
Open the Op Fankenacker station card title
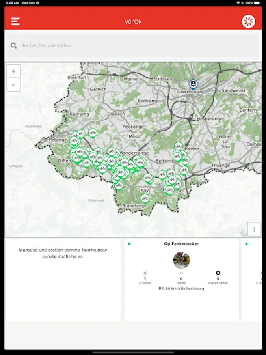tap(181, 244)
